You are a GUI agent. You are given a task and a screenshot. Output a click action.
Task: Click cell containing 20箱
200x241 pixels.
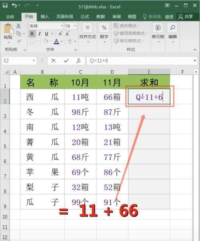[x=80, y=142]
